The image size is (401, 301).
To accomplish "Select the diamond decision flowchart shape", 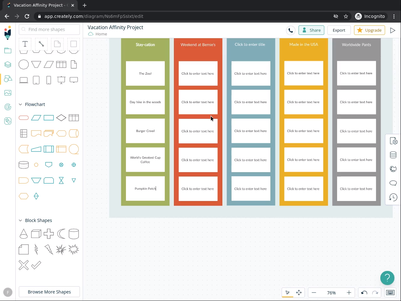I will pyautogui.click(x=61, y=118).
